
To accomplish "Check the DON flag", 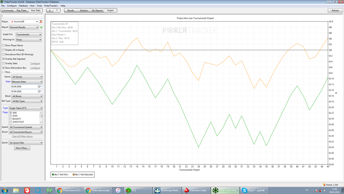I will tap(10, 116).
